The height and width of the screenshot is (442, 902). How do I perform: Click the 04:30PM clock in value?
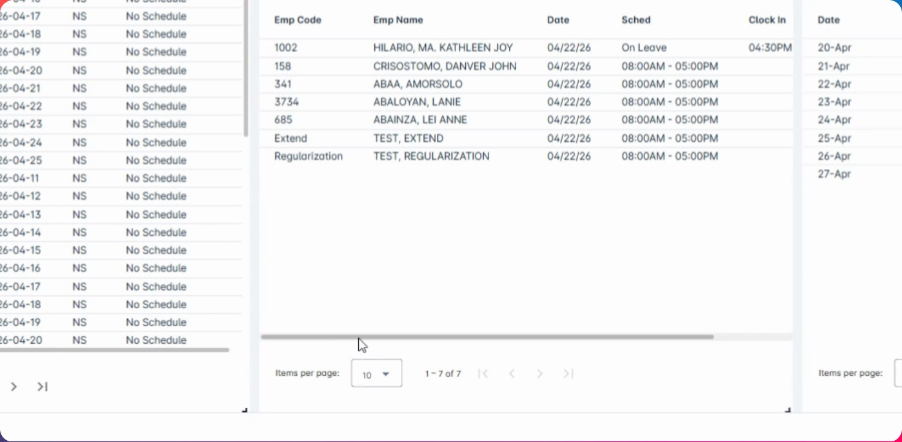[x=770, y=48]
